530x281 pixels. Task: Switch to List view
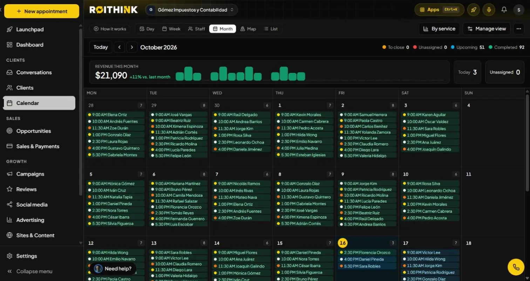pos(271,29)
